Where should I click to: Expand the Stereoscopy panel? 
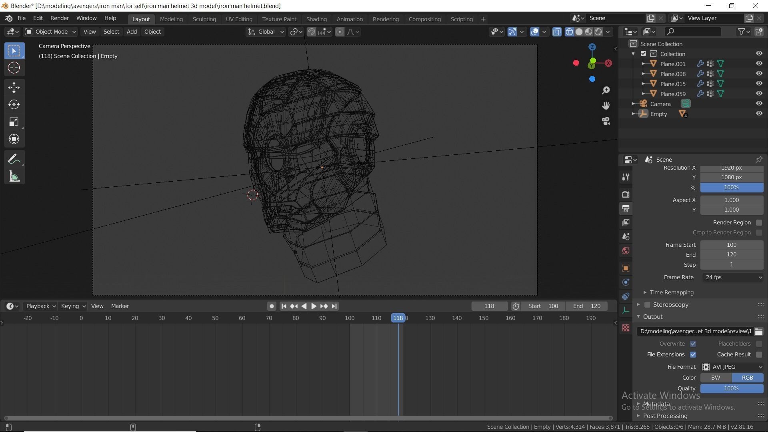coord(638,305)
